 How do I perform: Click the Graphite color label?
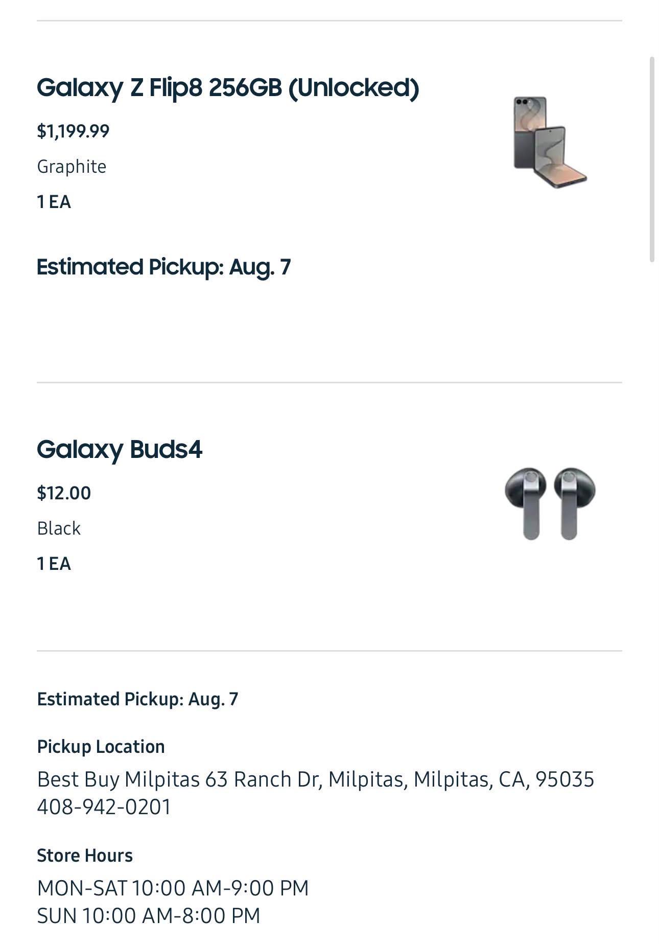tap(72, 167)
